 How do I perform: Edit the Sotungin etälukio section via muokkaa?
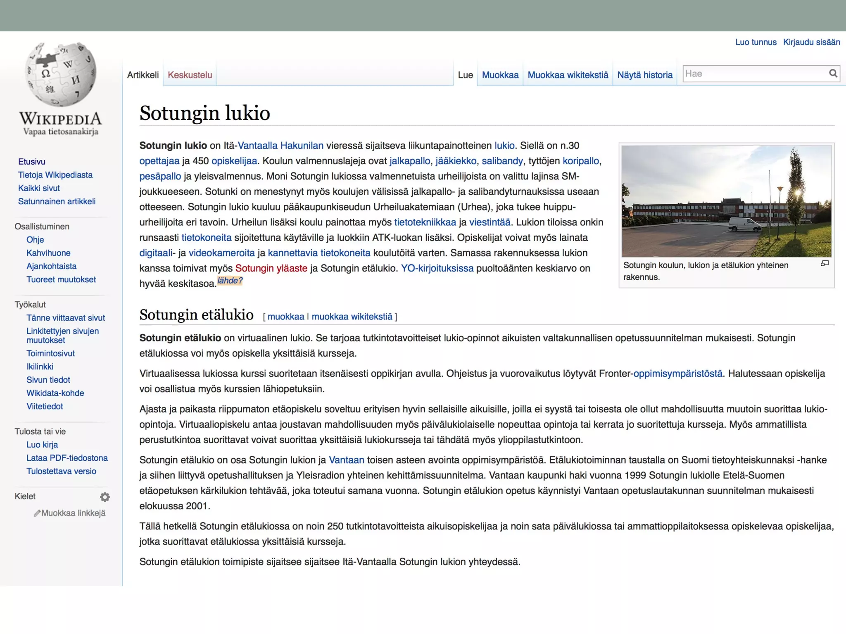285,317
